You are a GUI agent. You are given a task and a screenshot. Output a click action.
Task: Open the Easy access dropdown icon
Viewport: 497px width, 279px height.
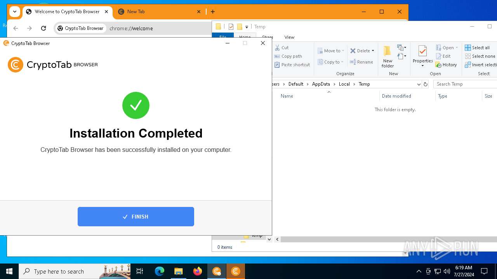(401, 57)
